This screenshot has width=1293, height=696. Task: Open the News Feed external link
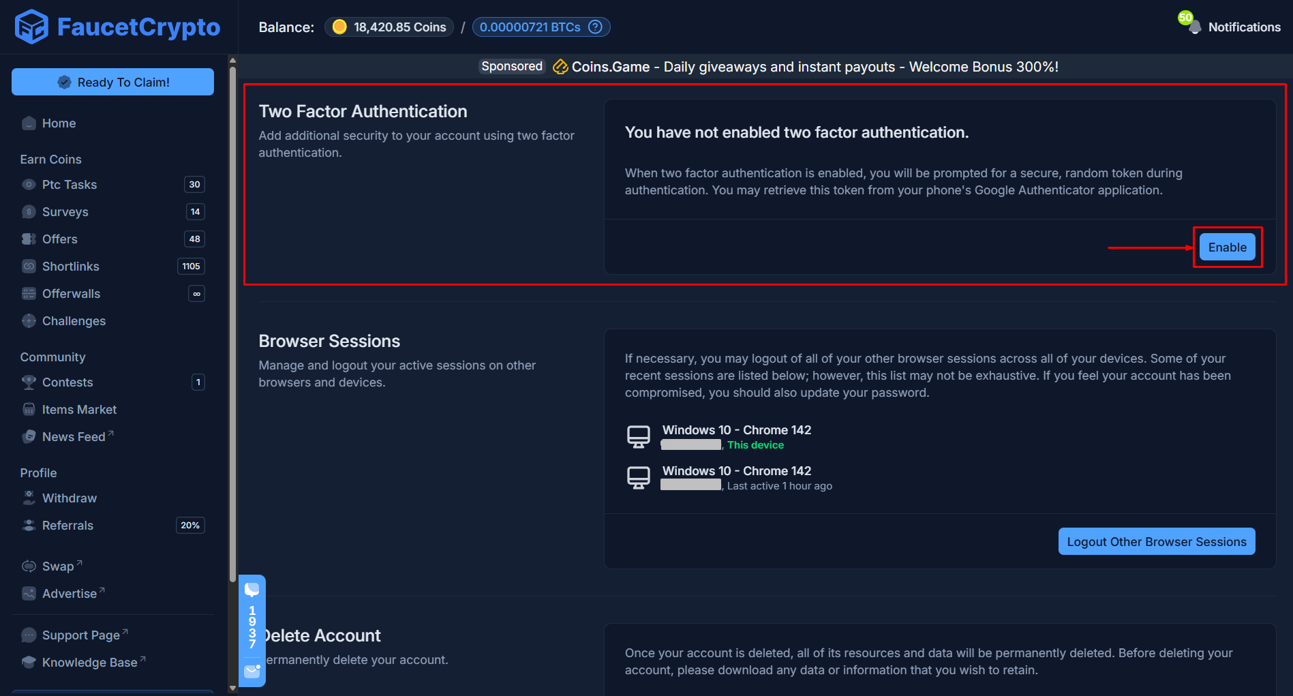pyautogui.click(x=74, y=436)
